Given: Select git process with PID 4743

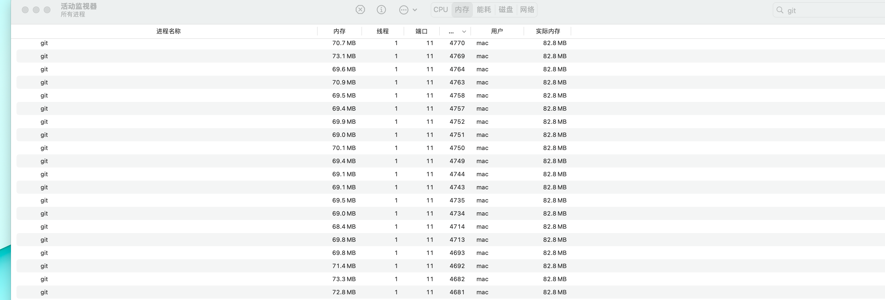Looking at the screenshot, I should coord(451,187).
